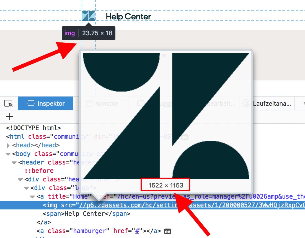Expand the collapsed head element
Viewport: 305px width, 238px height.
point(7,145)
